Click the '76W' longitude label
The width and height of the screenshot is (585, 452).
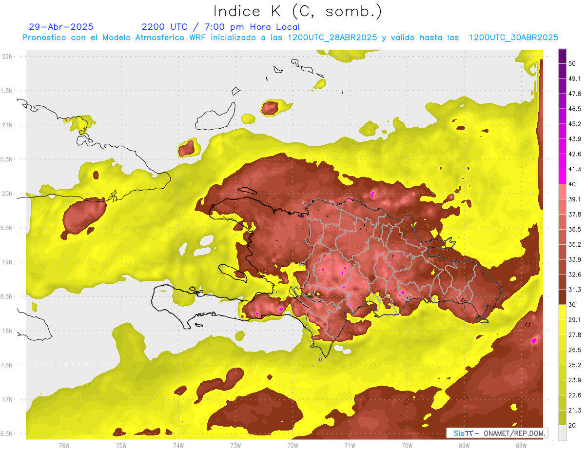tap(64, 445)
